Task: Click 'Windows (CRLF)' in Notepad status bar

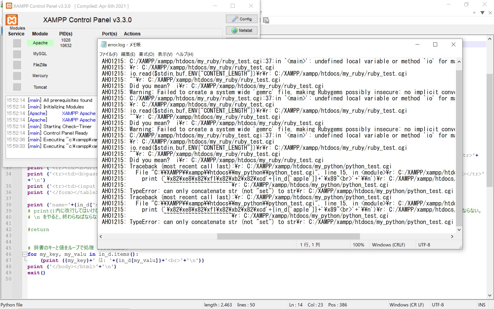Action: 389,245
